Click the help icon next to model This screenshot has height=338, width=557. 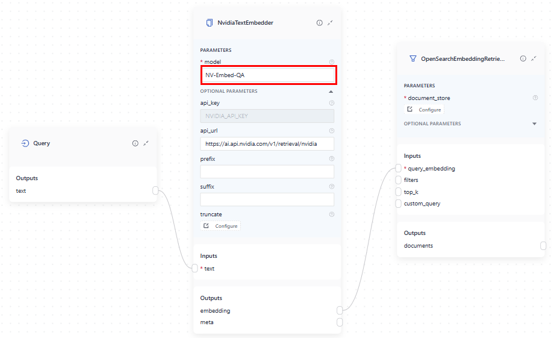click(331, 62)
